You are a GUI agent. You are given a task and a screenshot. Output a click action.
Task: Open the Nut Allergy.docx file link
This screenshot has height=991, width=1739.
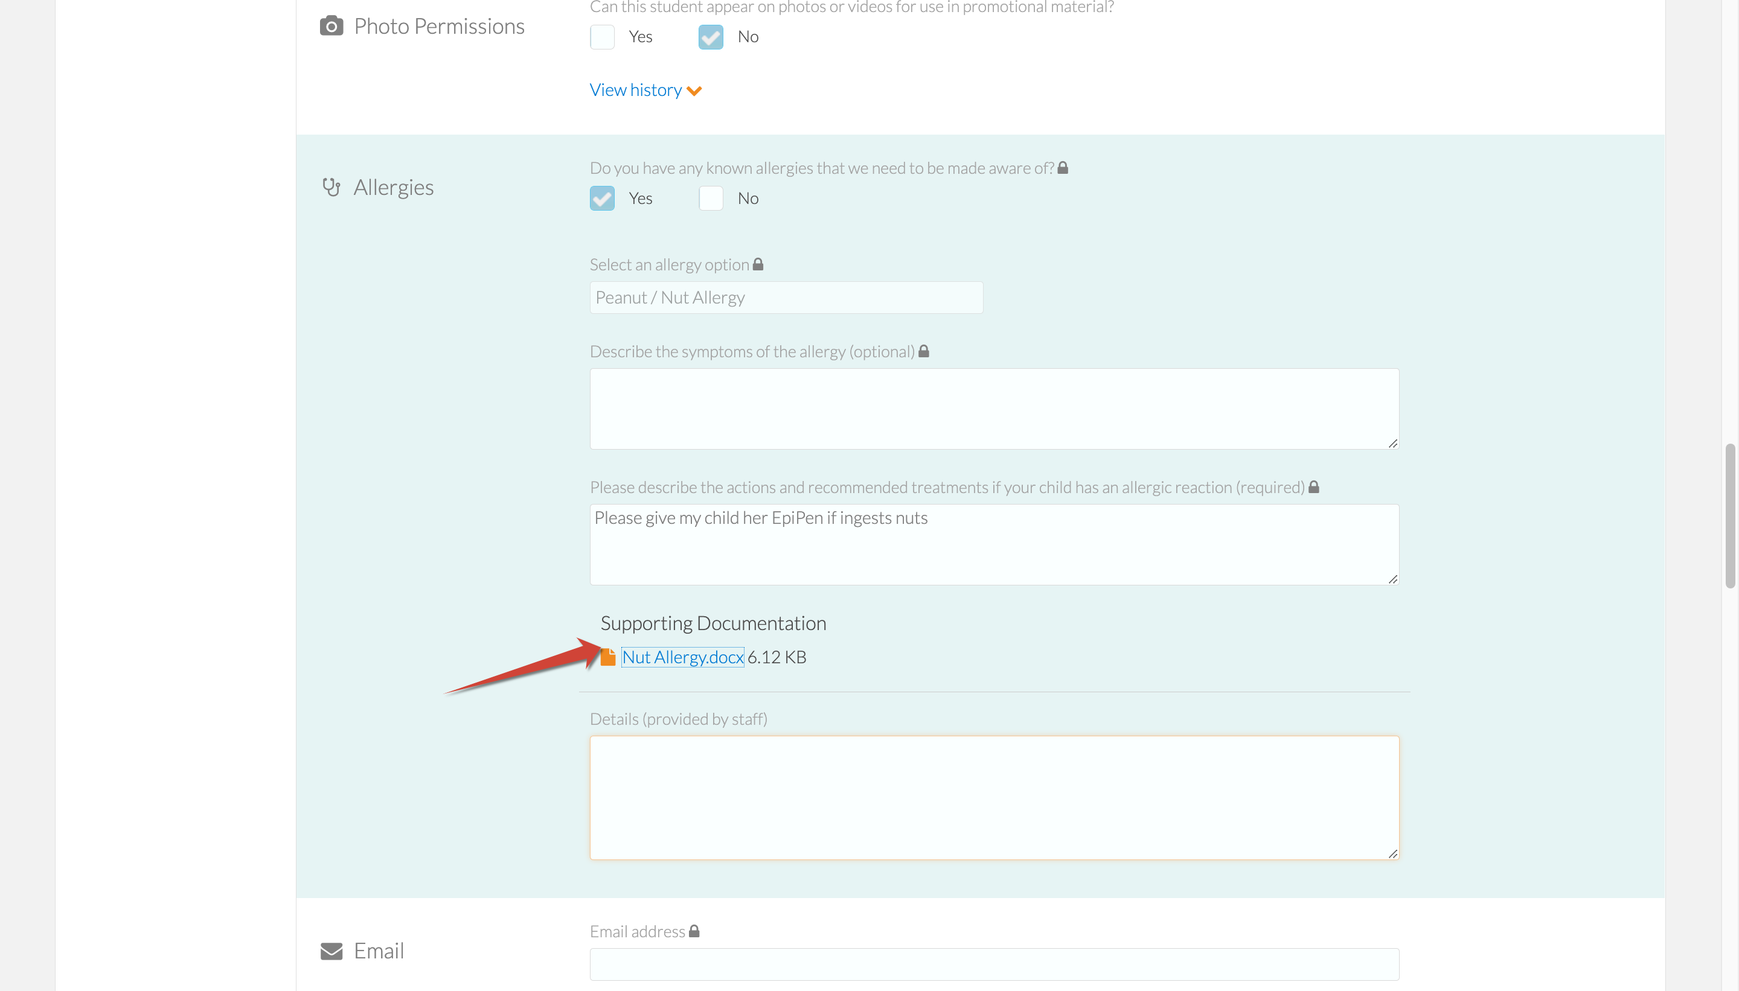pos(683,657)
